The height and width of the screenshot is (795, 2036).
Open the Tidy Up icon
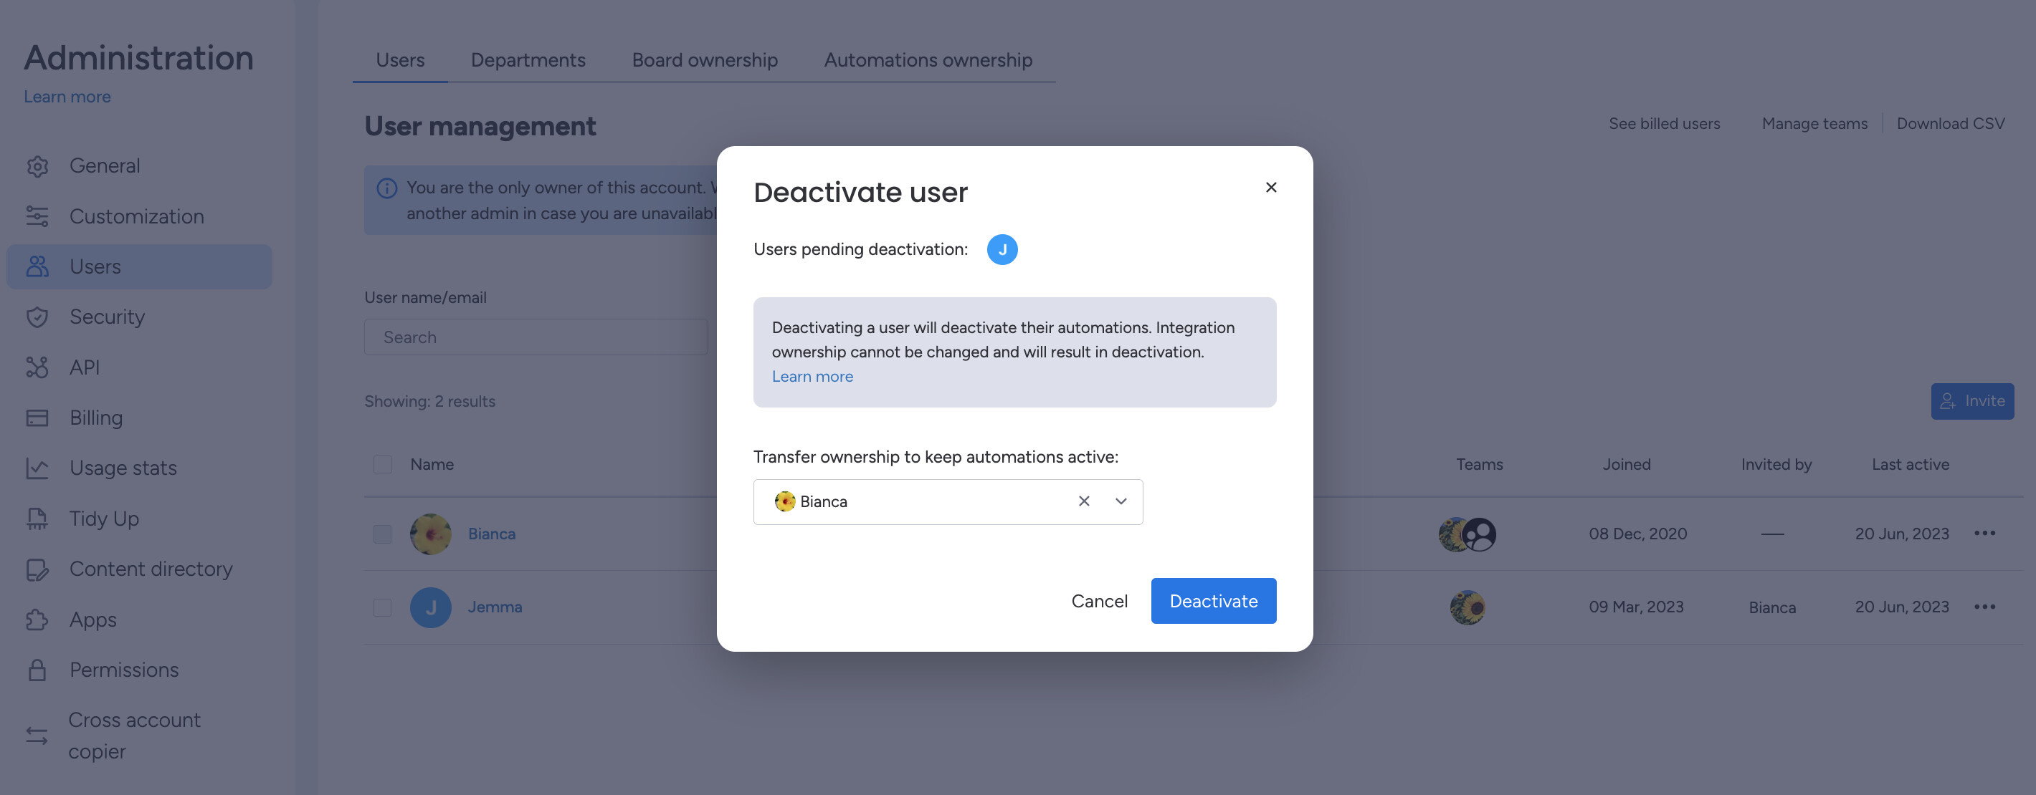37,519
